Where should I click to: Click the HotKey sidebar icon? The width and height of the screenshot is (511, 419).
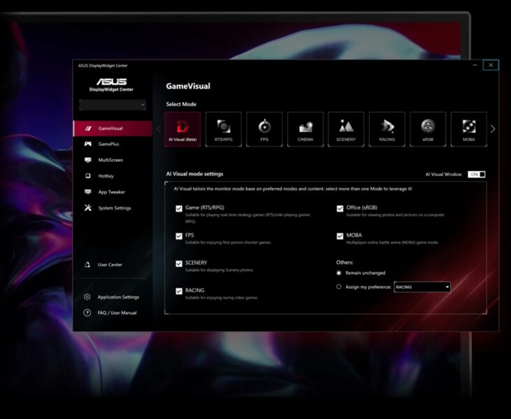87,176
